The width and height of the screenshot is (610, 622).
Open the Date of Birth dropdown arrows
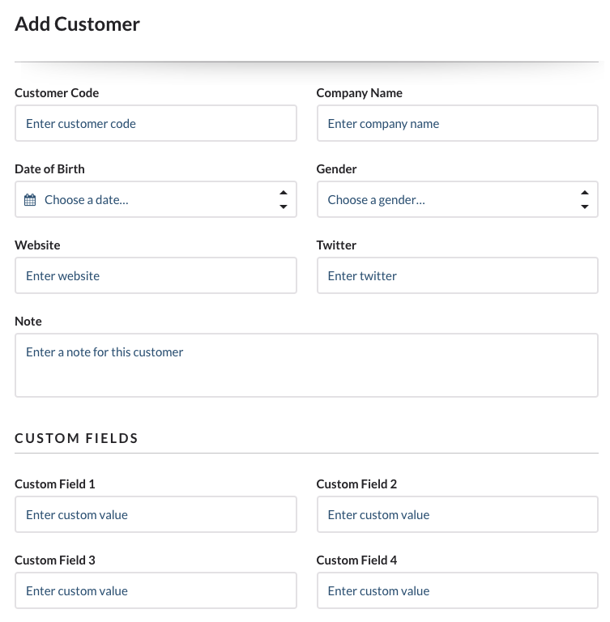[x=283, y=199]
